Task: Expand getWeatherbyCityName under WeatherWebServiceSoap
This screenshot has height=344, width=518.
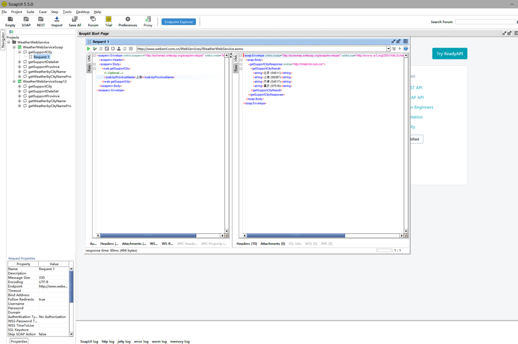Action: click(x=19, y=72)
